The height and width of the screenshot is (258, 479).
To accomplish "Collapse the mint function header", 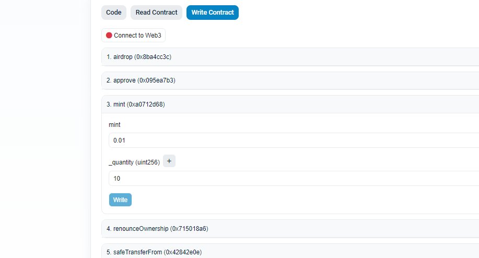I will 290,104.
